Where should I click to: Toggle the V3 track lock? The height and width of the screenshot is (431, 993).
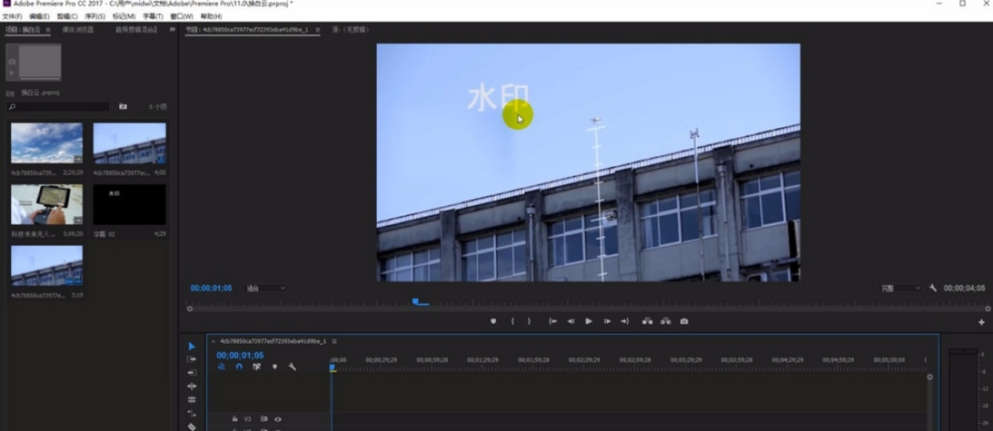[x=234, y=419]
